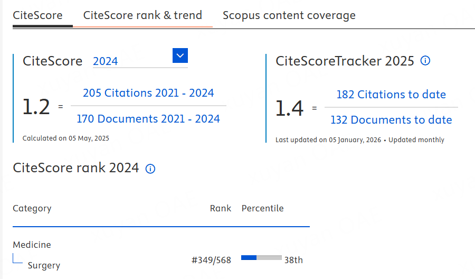
Task: Click the #349/568 rank value
Action: (211, 260)
